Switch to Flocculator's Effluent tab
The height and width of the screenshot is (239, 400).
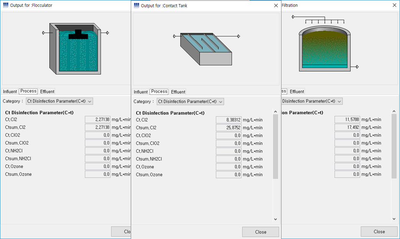click(47, 91)
